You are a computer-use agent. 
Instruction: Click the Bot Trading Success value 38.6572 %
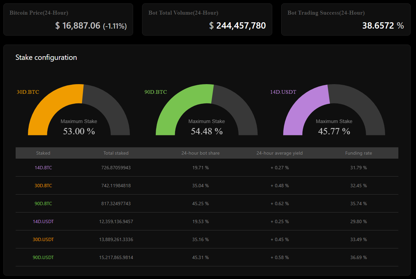click(383, 26)
